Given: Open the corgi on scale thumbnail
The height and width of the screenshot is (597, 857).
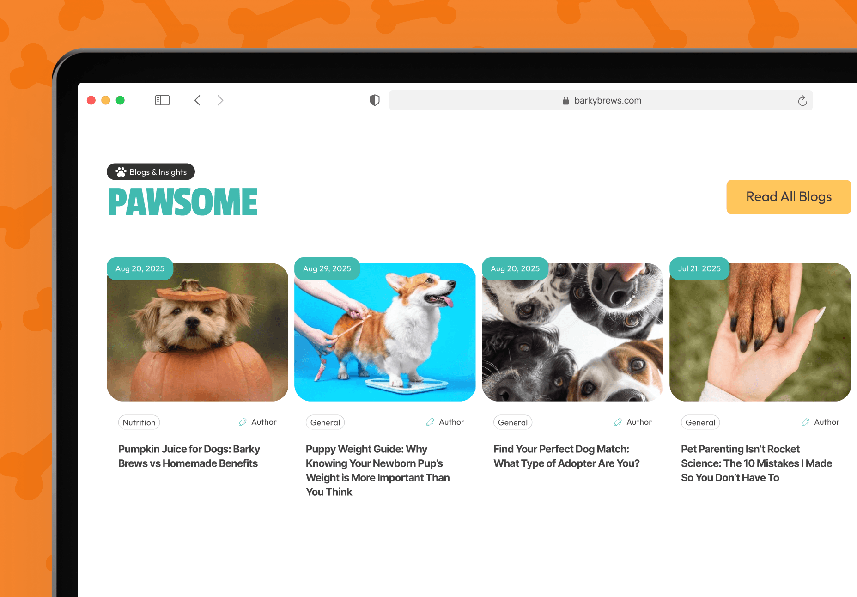Looking at the screenshot, I should point(385,332).
